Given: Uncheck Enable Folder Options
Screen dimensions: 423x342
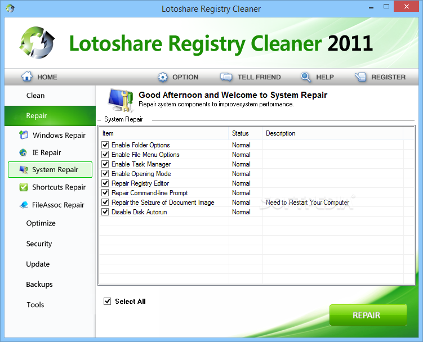Looking at the screenshot, I should pos(105,145).
